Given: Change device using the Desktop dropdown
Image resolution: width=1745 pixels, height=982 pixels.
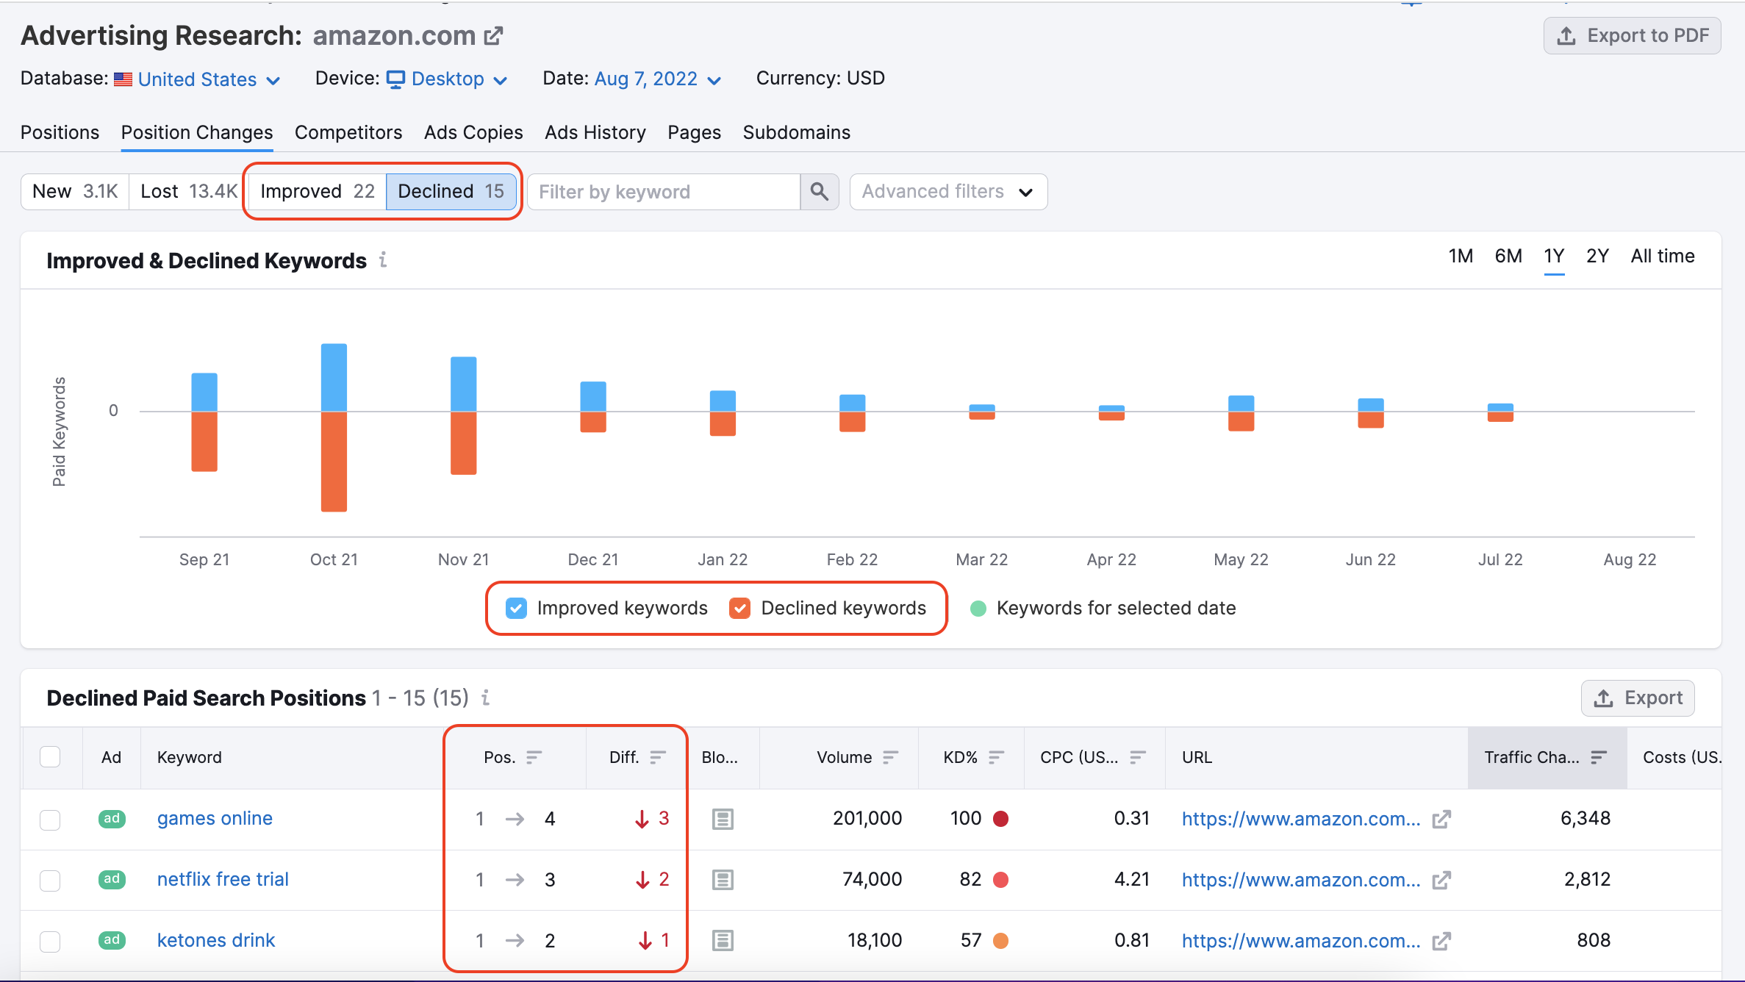Looking at the screenshot, I should pos(448,79).
